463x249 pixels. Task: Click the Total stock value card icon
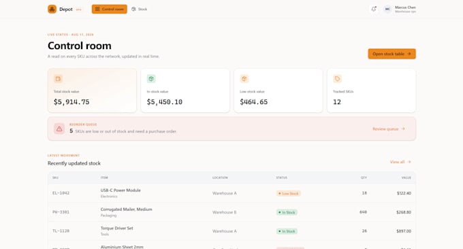(58, 79)
